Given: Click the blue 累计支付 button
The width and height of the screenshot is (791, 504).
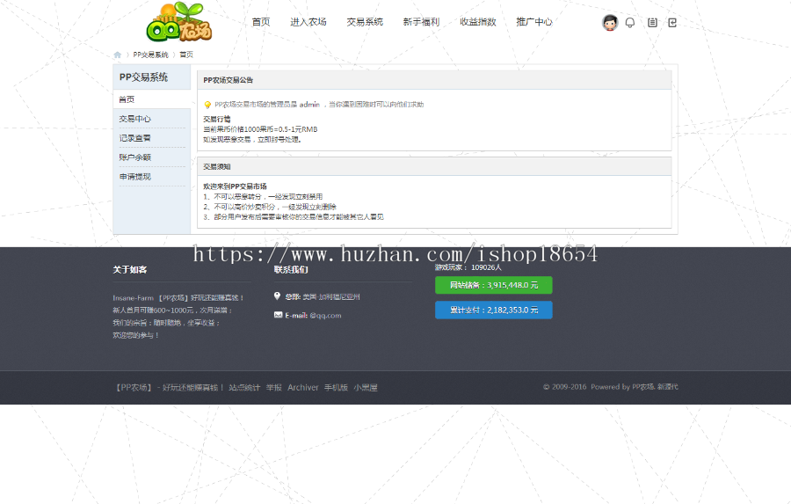Looking at the screenshot, I should pyautogui.click(x=493, y=310).
